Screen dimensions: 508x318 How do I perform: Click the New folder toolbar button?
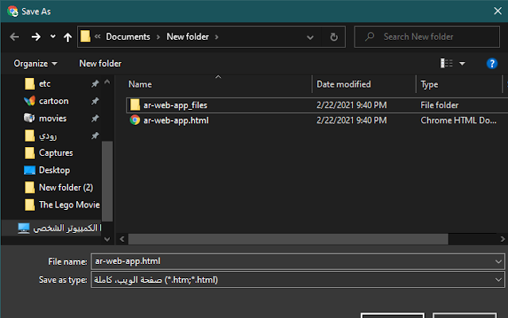[100, 63]
